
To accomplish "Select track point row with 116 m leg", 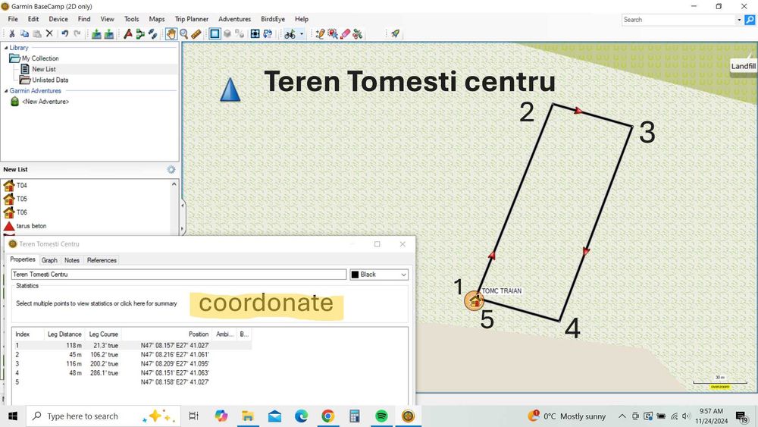I will 132,363.
